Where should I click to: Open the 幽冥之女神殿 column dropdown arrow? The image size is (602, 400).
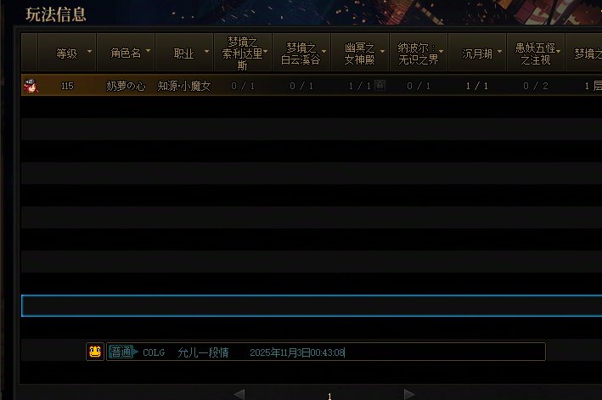tap(382, 53)
